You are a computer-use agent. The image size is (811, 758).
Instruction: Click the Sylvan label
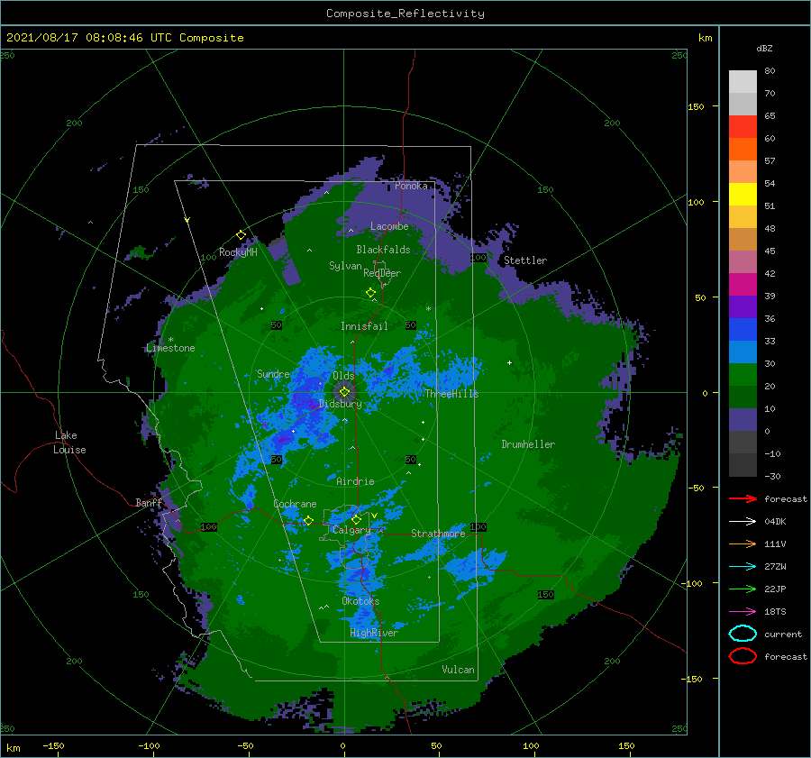345,266
